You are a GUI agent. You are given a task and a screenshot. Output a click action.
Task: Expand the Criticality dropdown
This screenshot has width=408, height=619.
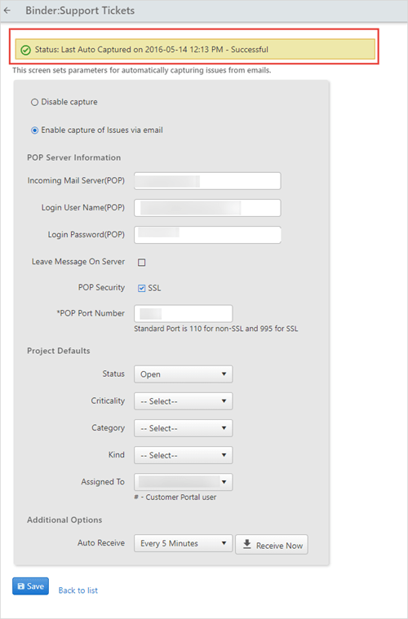pyautogui.click(x=184, y=401)
